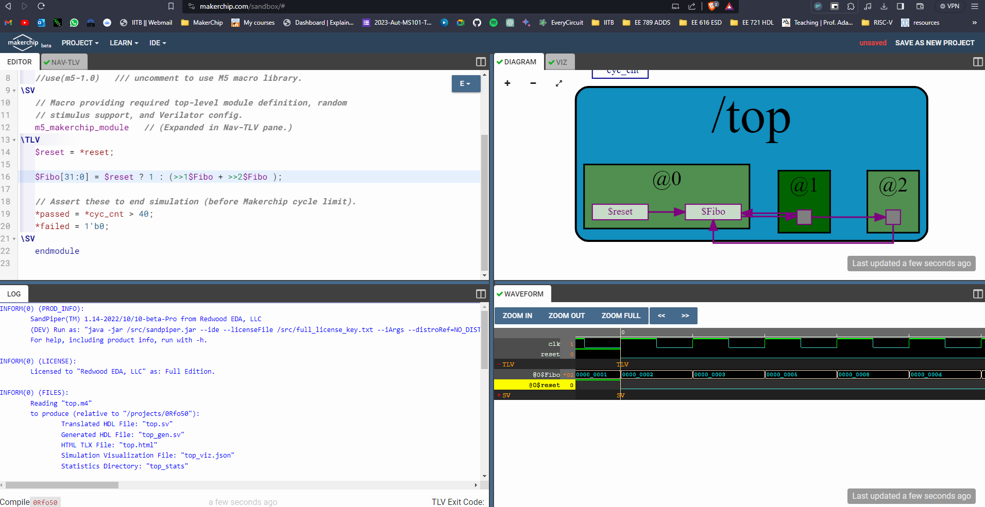Open the Brave wallet icon
The height and width of the screenshot is (507, 985).
[920, 6]
